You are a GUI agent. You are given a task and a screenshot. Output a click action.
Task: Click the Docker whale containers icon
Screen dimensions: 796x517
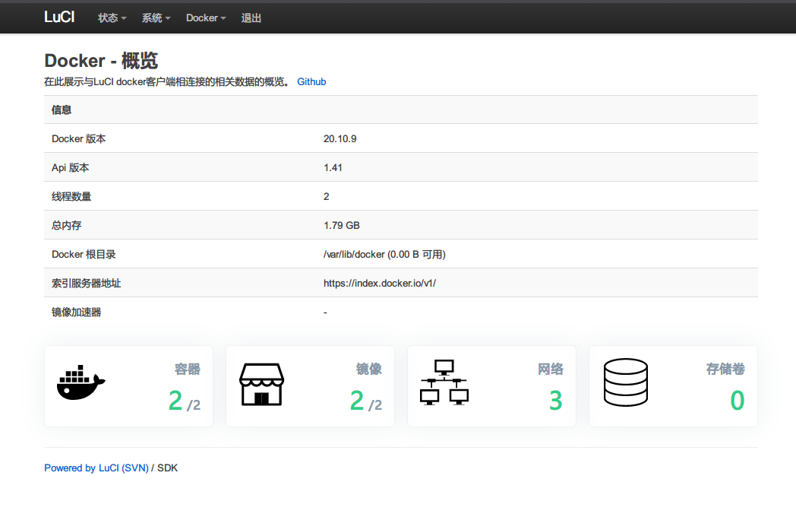point(81,382)
